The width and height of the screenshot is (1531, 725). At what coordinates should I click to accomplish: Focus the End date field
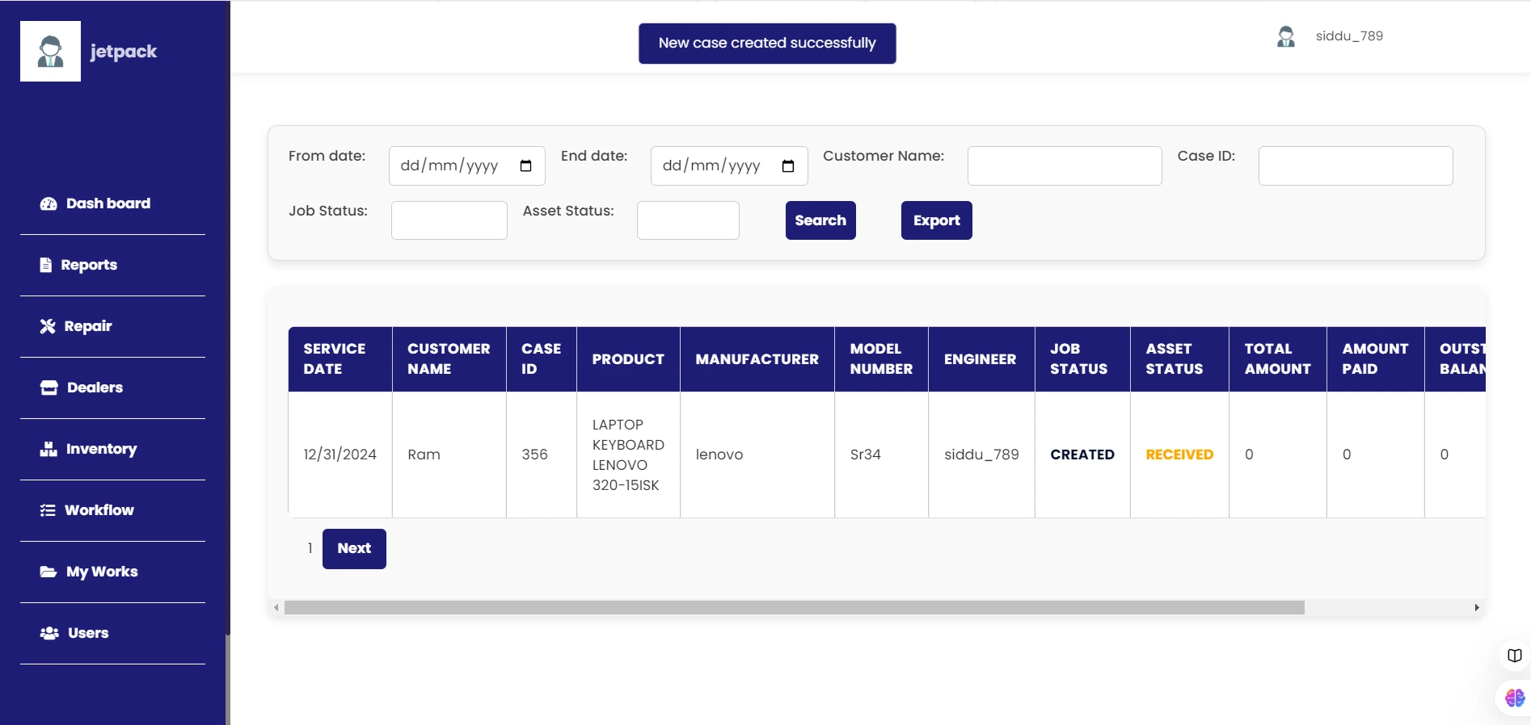tap(729, 166)
